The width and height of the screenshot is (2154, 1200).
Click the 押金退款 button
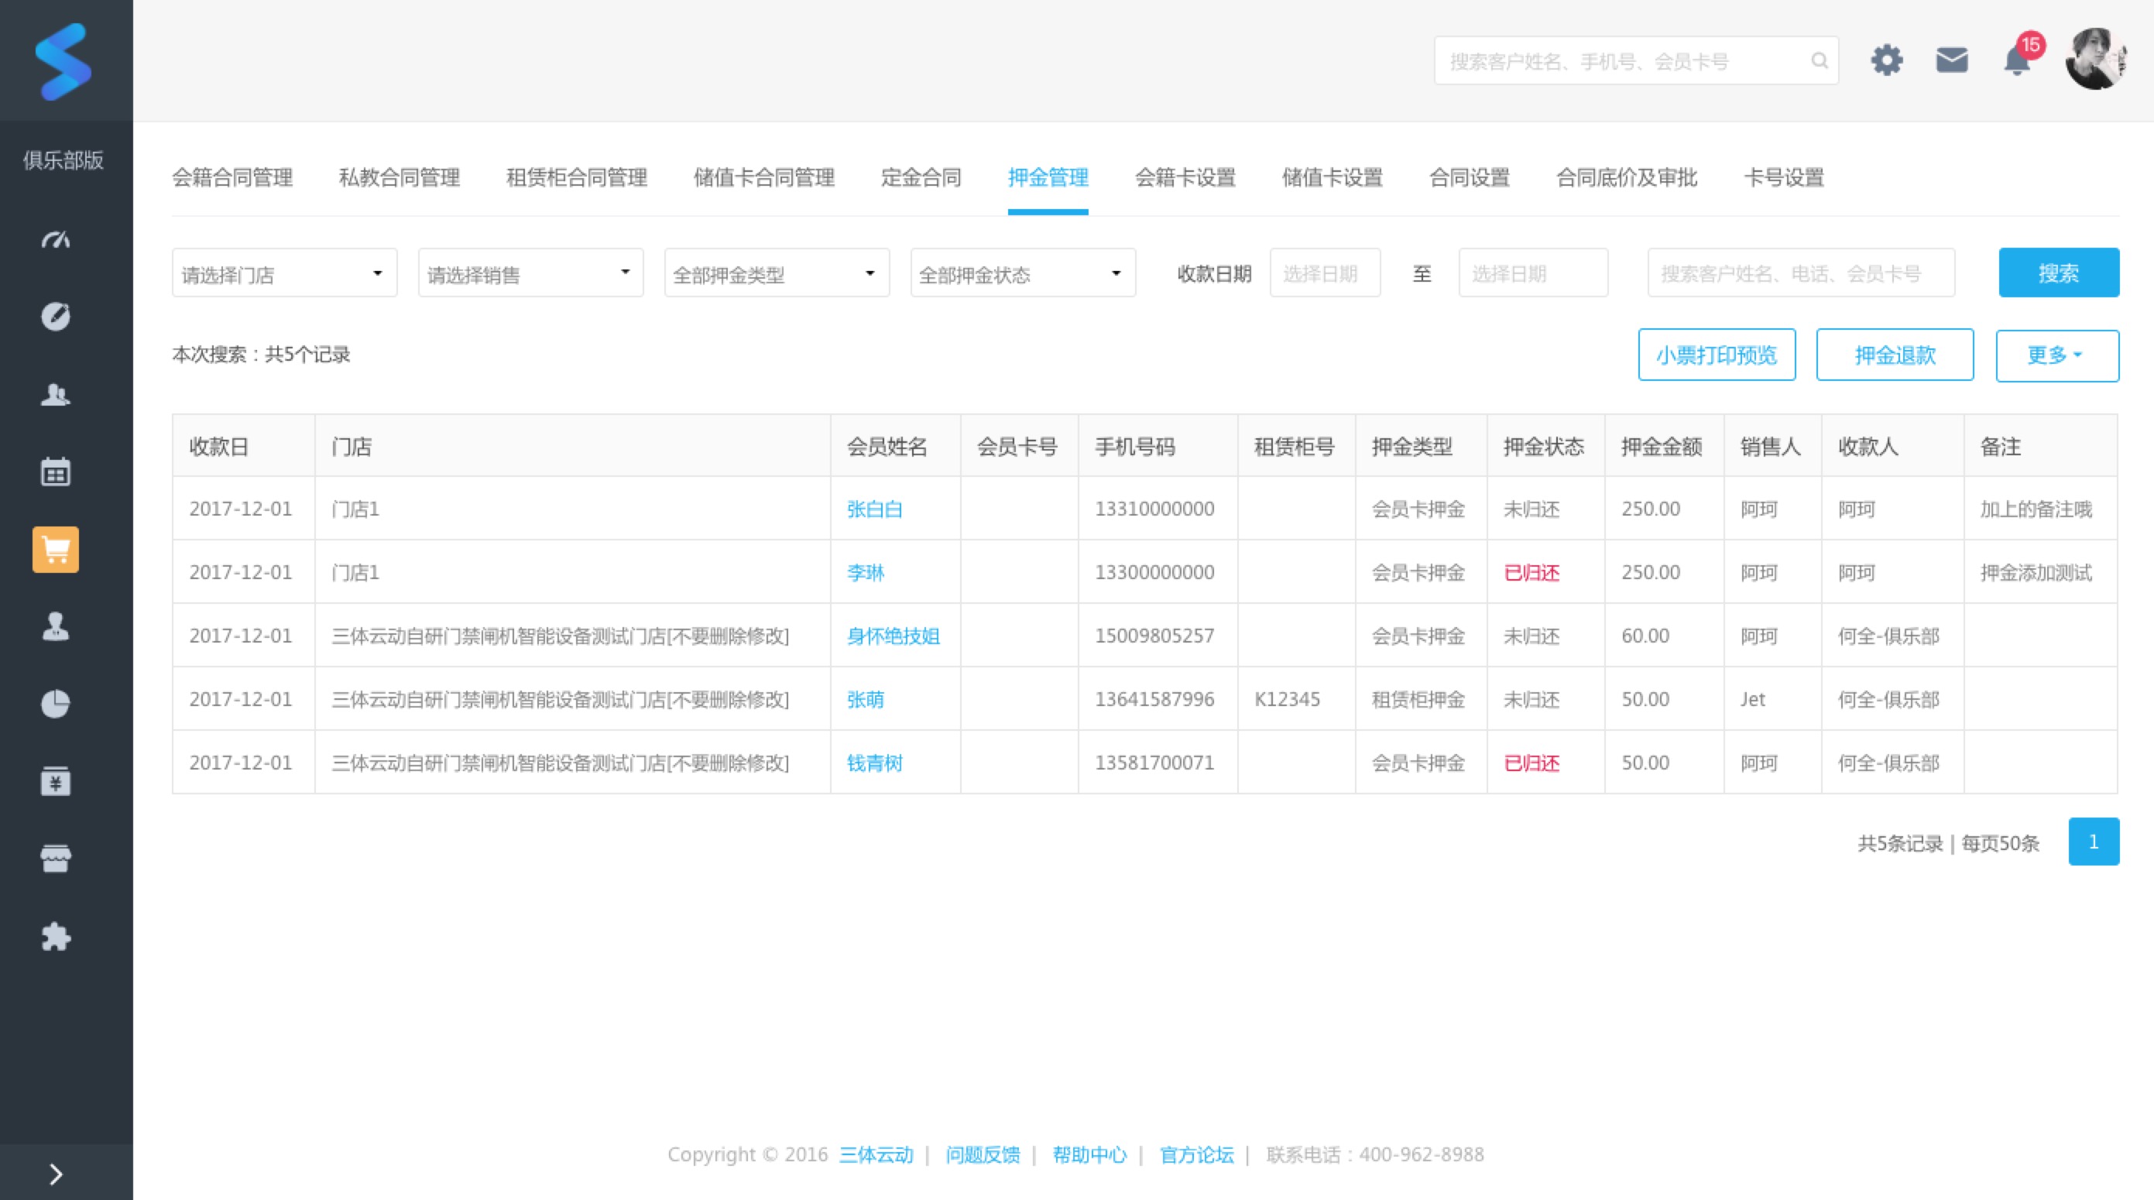[x=1895, y=355]
